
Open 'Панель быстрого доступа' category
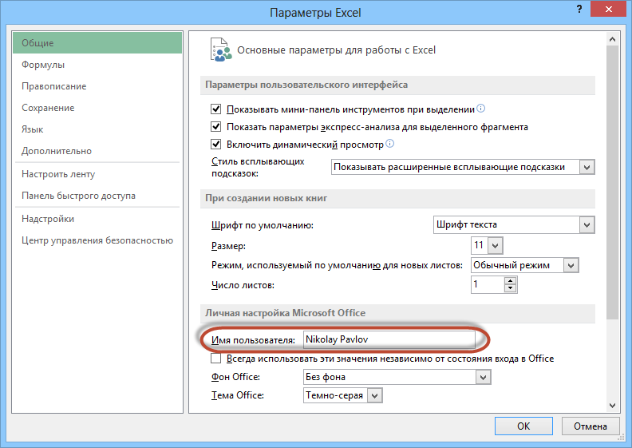point(97,196)
